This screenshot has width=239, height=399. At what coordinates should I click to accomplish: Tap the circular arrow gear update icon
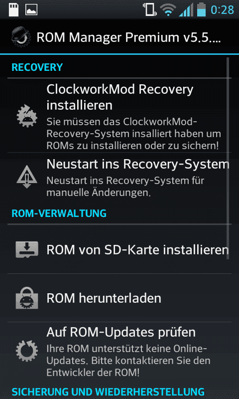click(x=27, y=351)
